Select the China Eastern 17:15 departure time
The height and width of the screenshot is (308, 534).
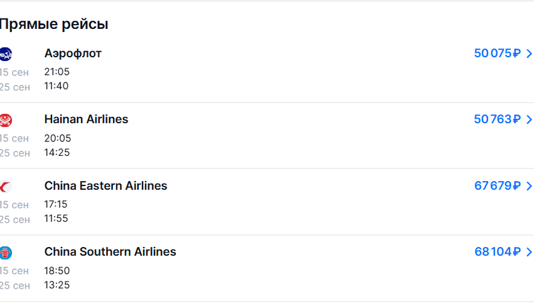point(56,204)
